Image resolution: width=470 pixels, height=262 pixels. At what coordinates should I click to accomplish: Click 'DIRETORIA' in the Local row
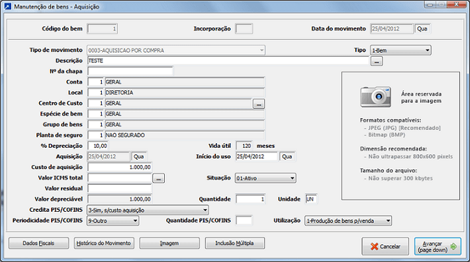119,92
